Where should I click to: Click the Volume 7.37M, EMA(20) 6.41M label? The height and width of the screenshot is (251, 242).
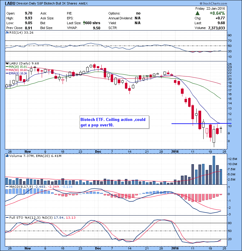click(35, 156)
